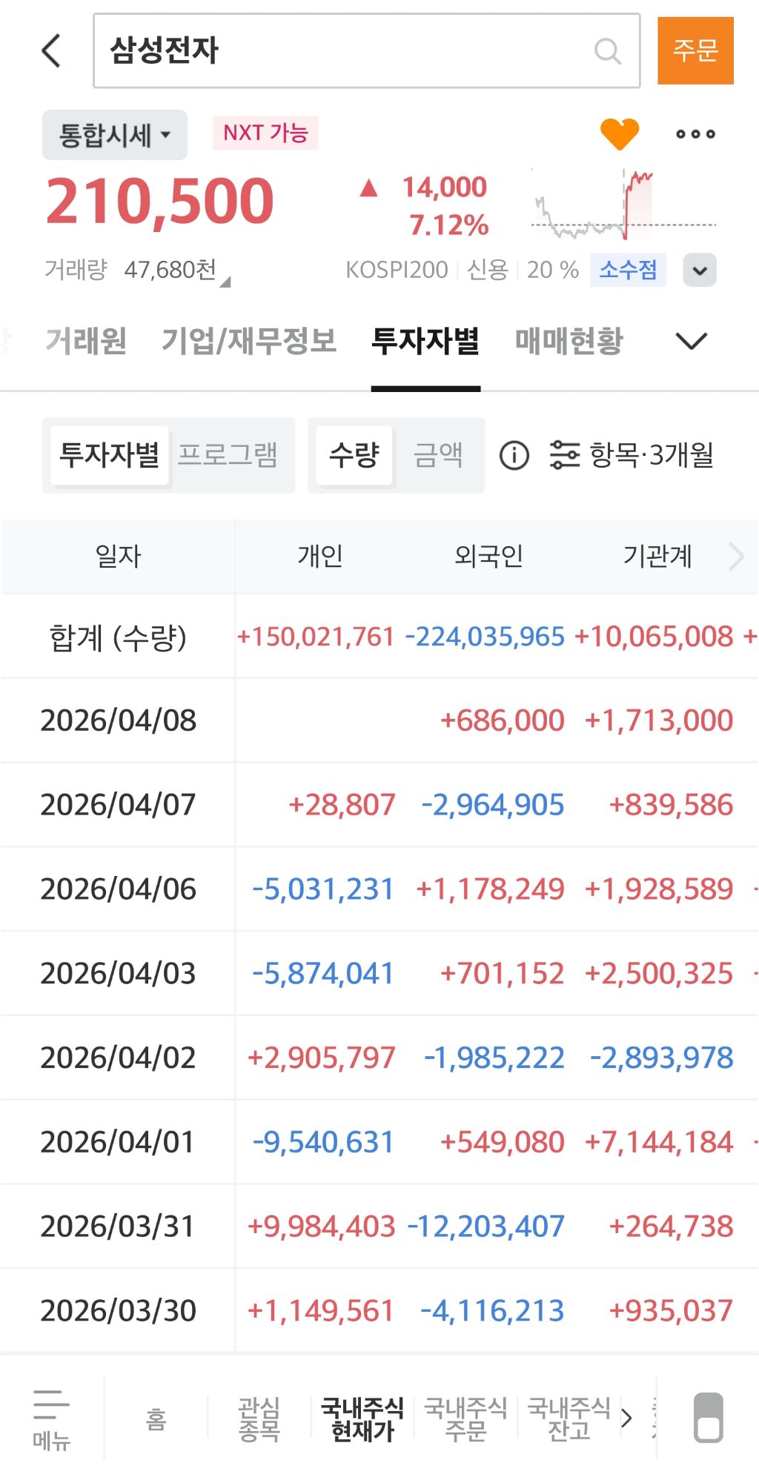Image resolution: width=759 pixels, height=1480 pixels.
Task: Tap the search magnifier icon
Action: pos(608,50)
